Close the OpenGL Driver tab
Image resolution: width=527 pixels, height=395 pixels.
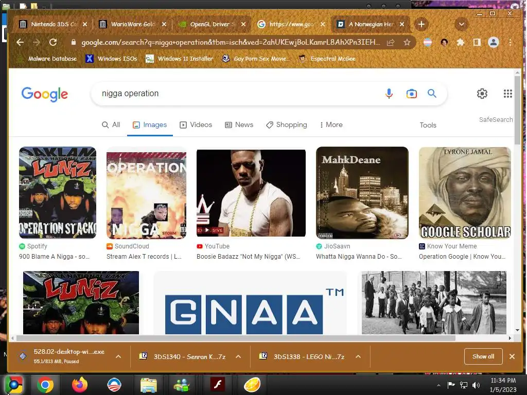[243, 24]
